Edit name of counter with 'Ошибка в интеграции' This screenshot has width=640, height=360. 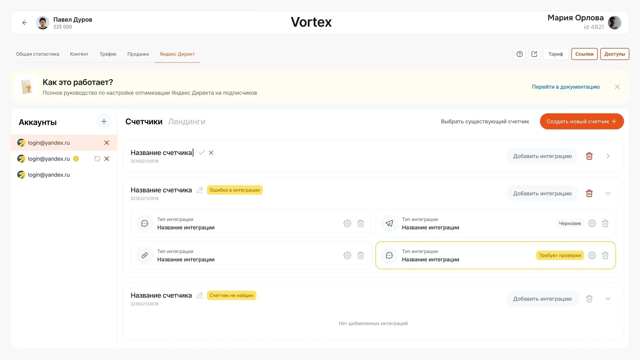[200, 190]
